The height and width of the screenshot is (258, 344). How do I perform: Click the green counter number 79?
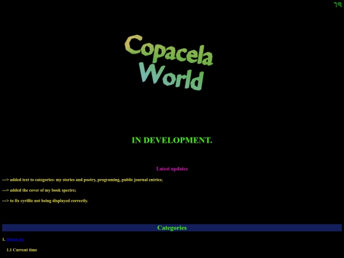338,5
